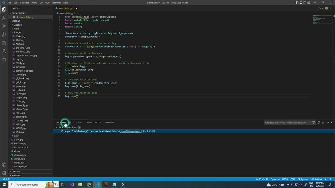Maximize the panel size with chevron

tap(327, 122)
